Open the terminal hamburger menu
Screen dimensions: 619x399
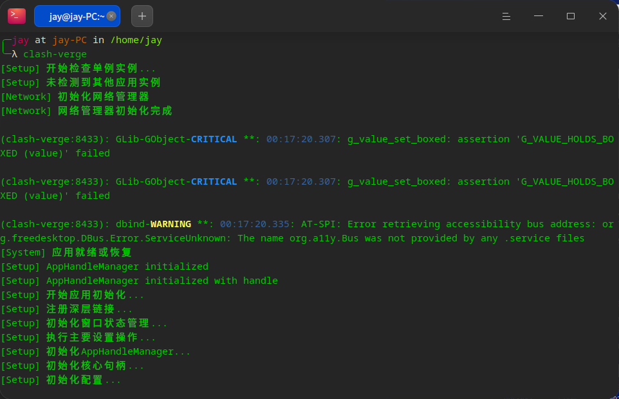pos(506,16)
